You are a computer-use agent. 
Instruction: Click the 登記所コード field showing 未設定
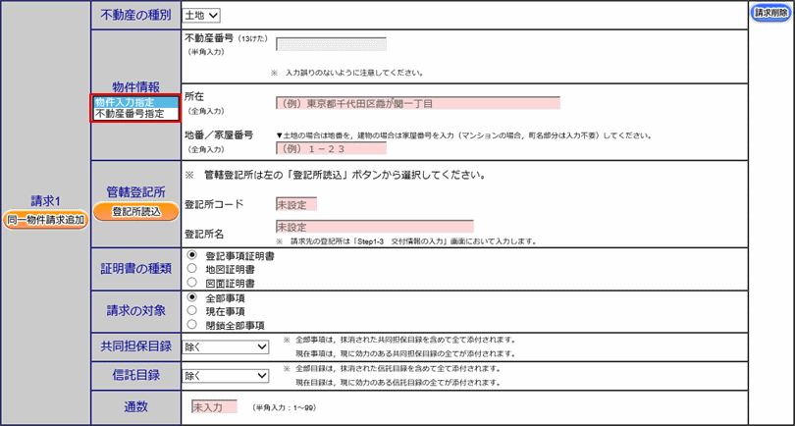pyautogui.click(x=296, y=204)
